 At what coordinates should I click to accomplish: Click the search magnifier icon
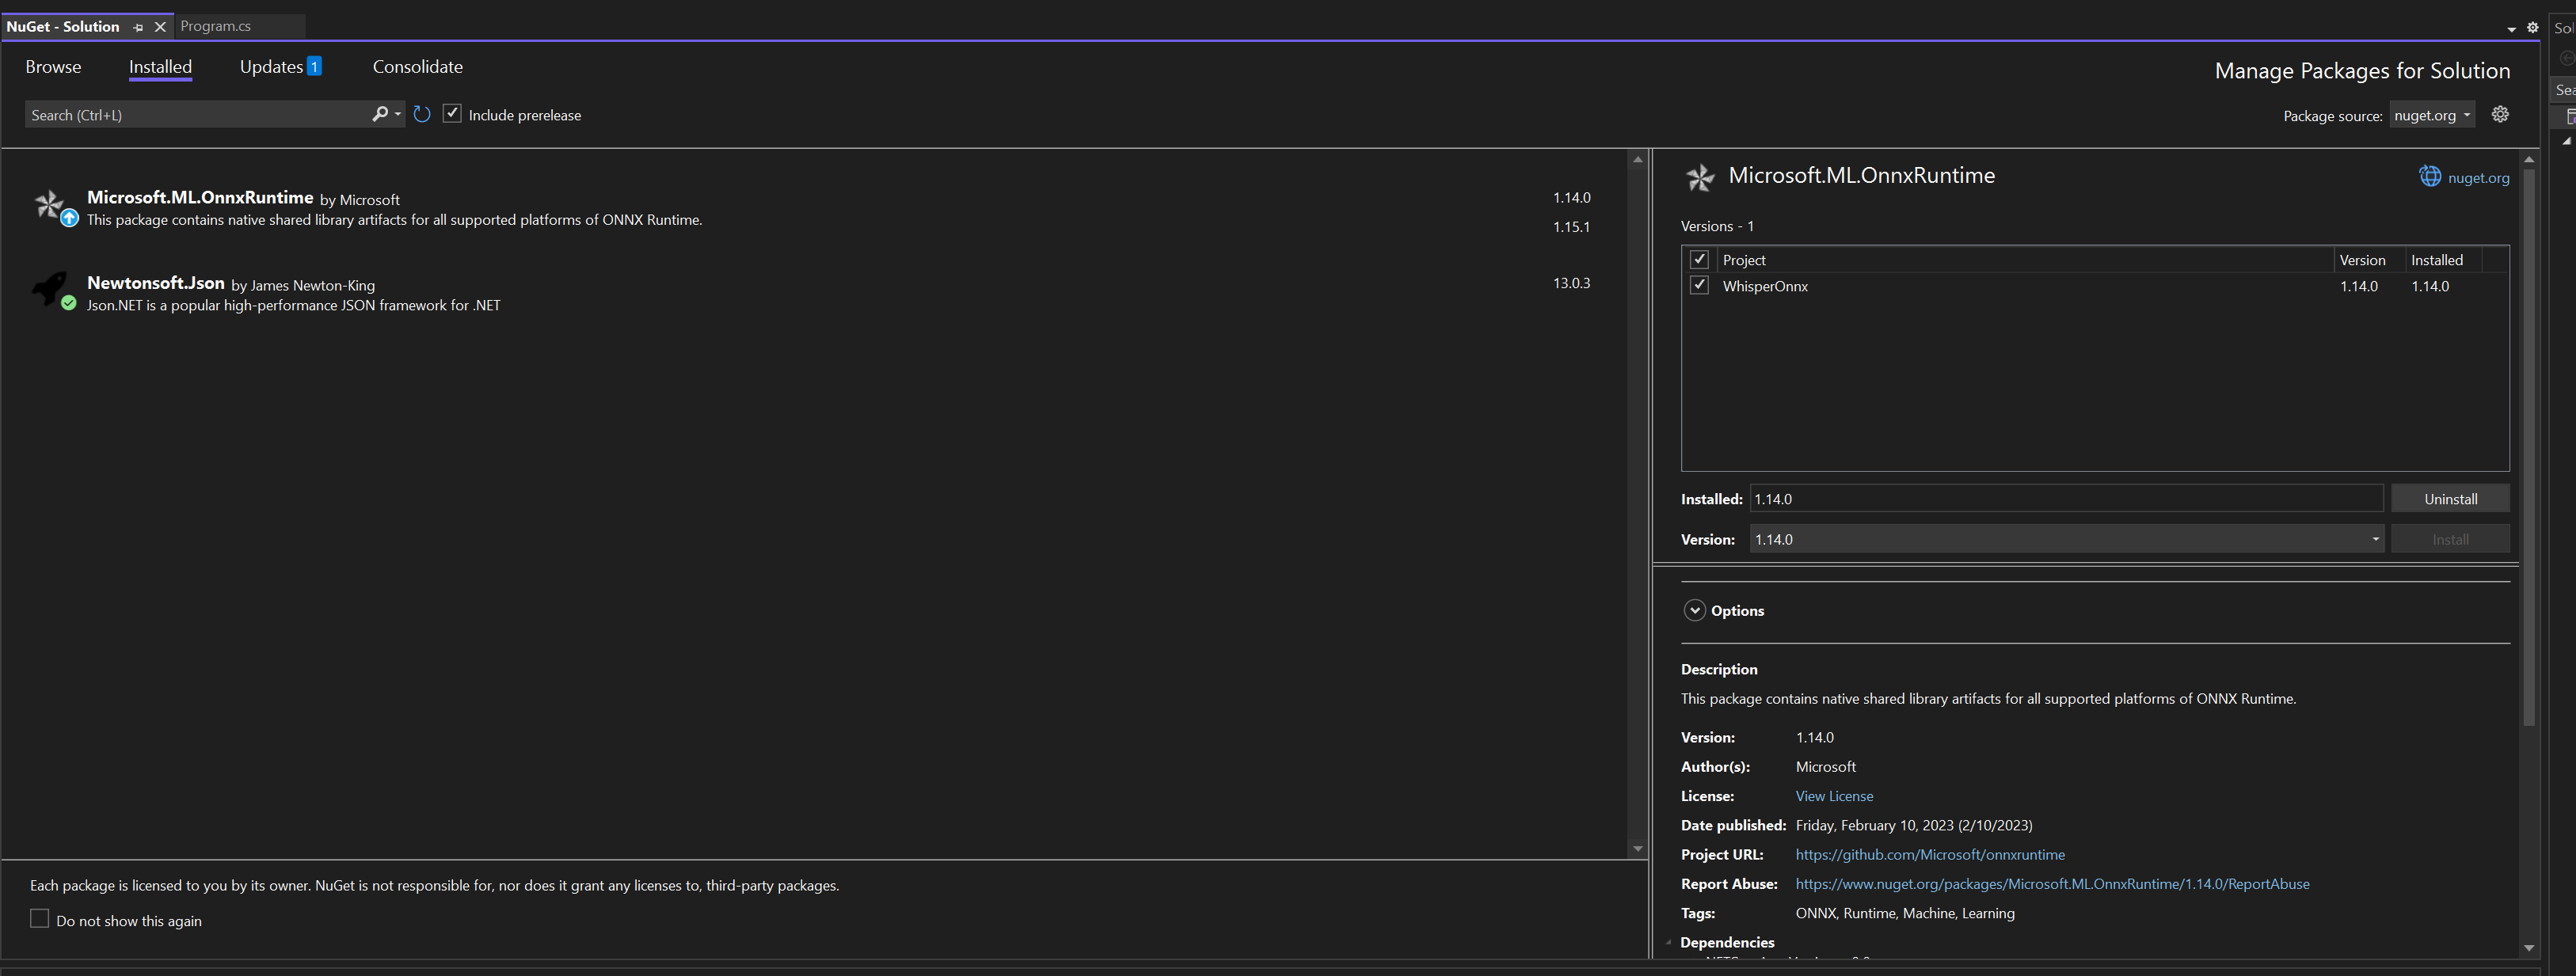tap(381, 114)
